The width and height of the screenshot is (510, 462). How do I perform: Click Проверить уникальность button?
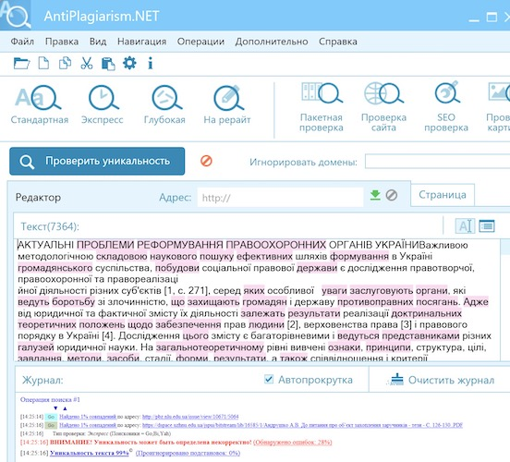click(97, 161)
